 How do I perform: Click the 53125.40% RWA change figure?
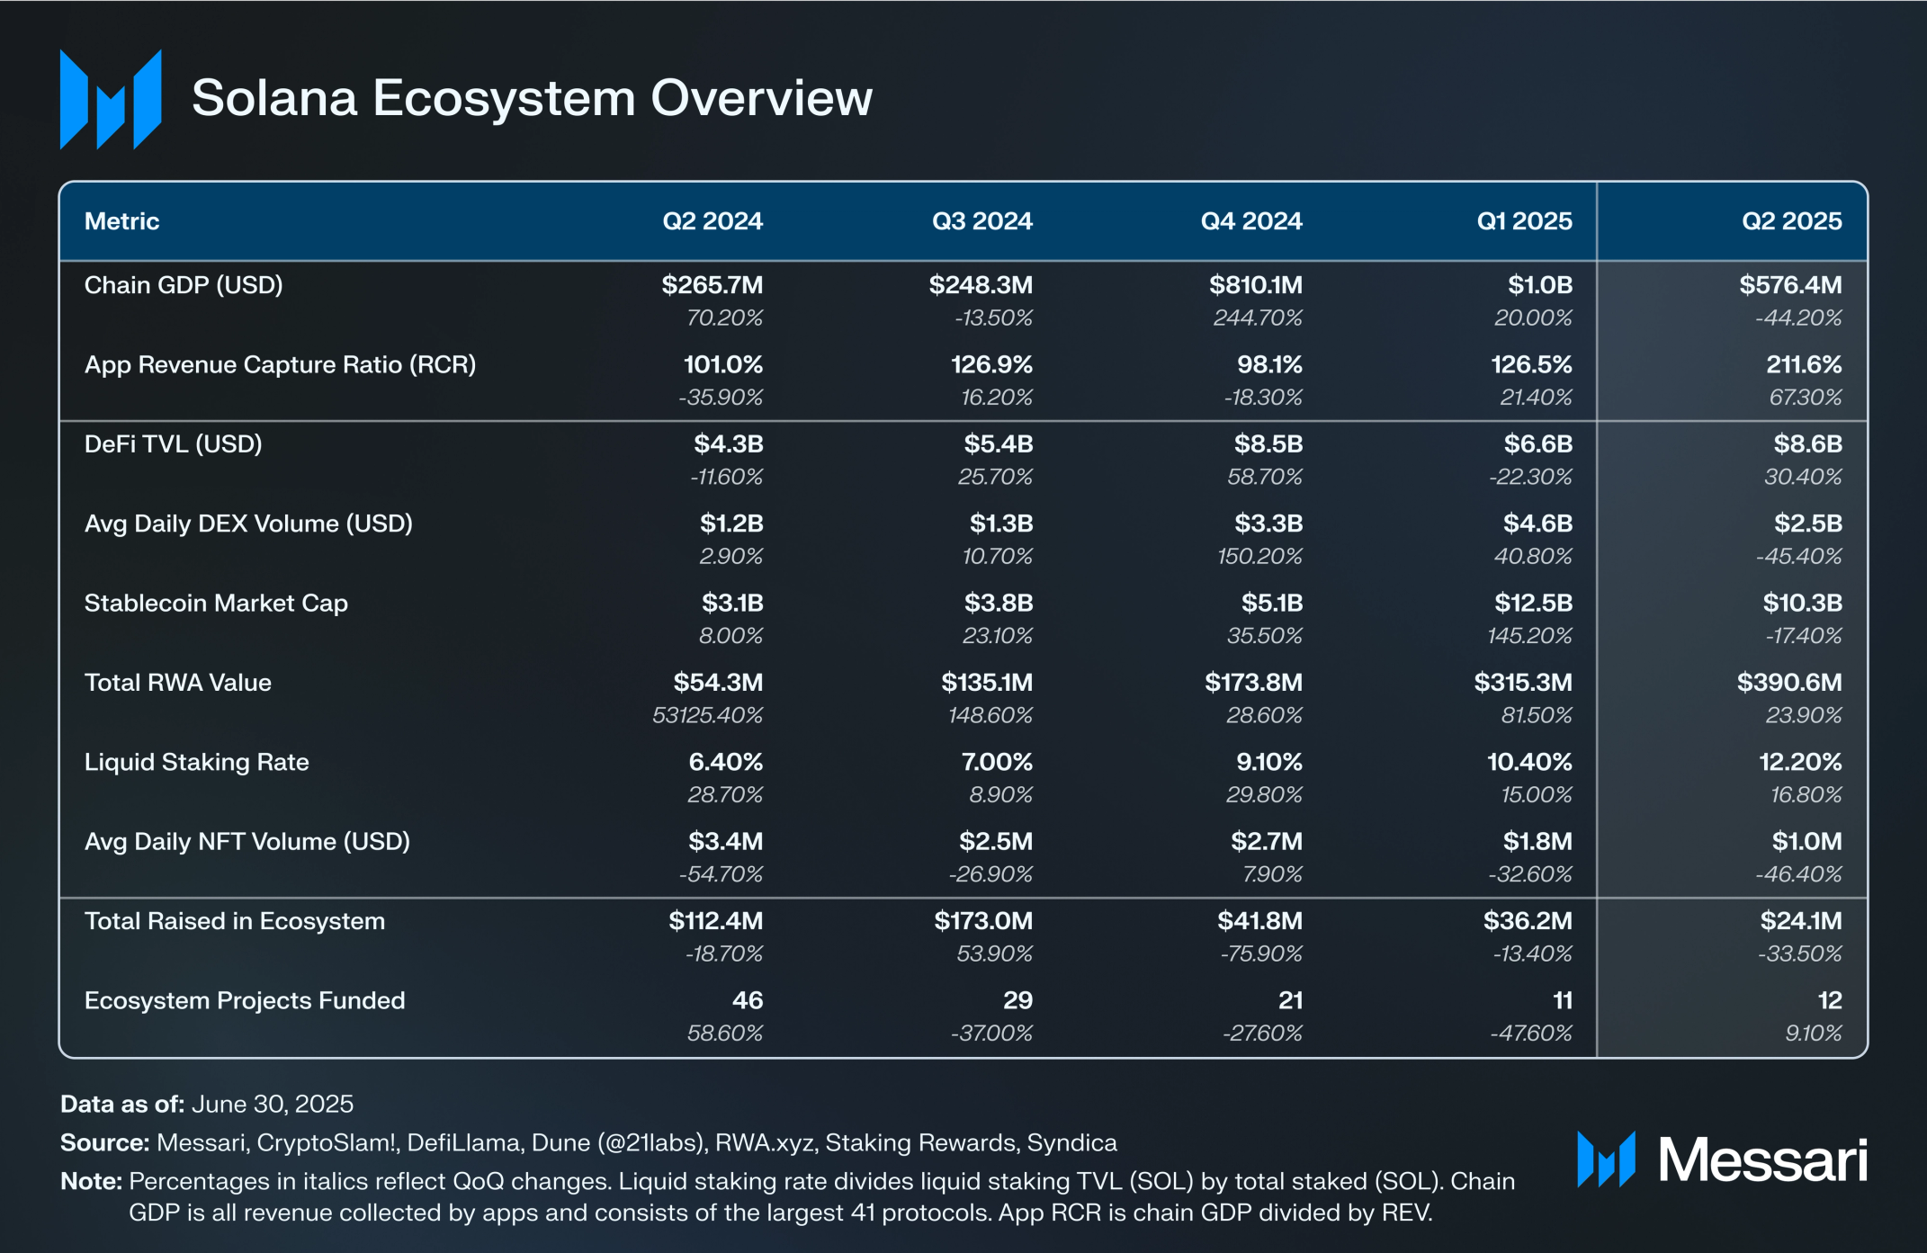click(x=707, y=715)
